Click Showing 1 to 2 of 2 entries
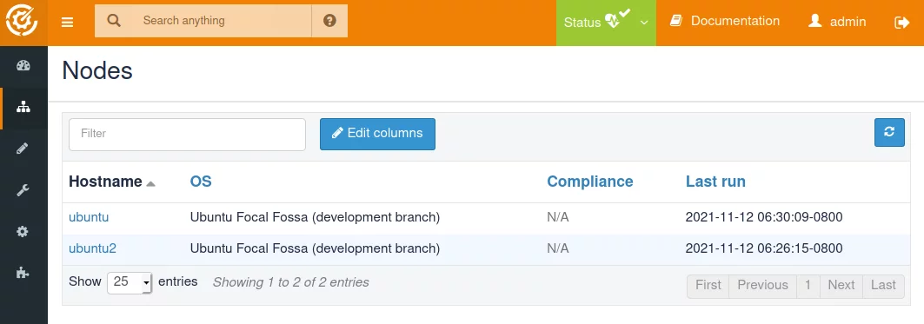 291,283
